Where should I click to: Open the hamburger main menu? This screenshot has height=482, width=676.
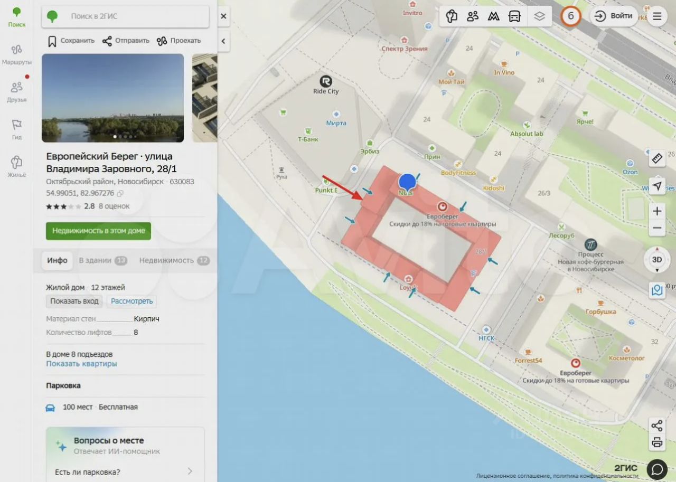click(657, 16)
